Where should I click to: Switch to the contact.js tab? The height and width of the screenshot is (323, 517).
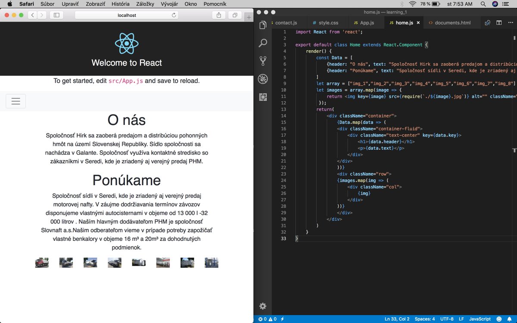286,23
